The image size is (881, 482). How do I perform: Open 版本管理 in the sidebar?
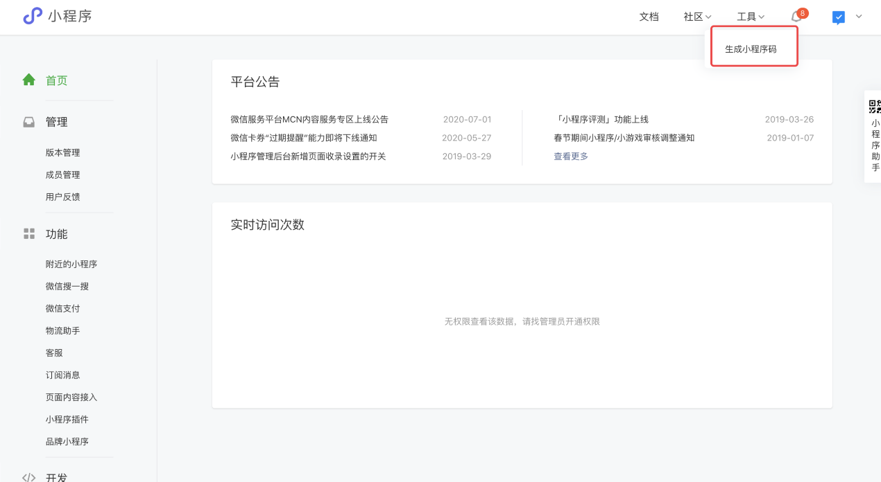[63, 152]
